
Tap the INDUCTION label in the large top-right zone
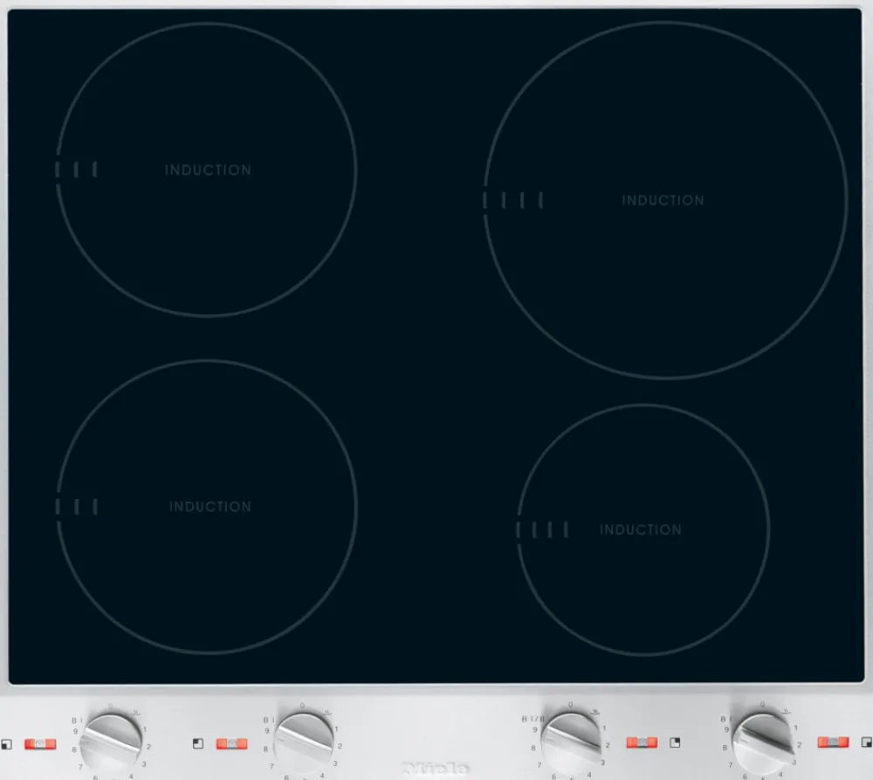(663, 201)
